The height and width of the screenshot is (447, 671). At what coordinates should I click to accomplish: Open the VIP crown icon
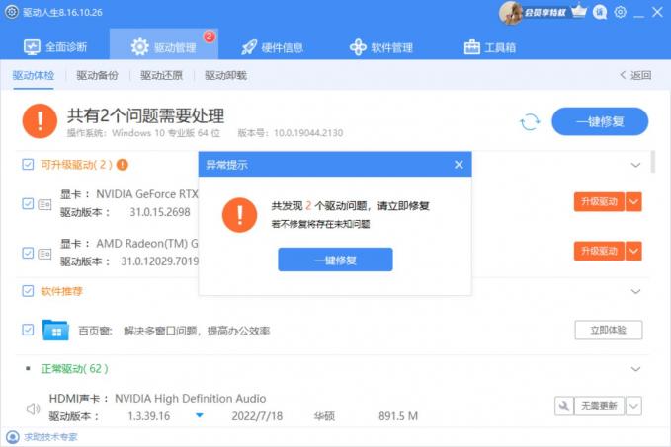579,13
